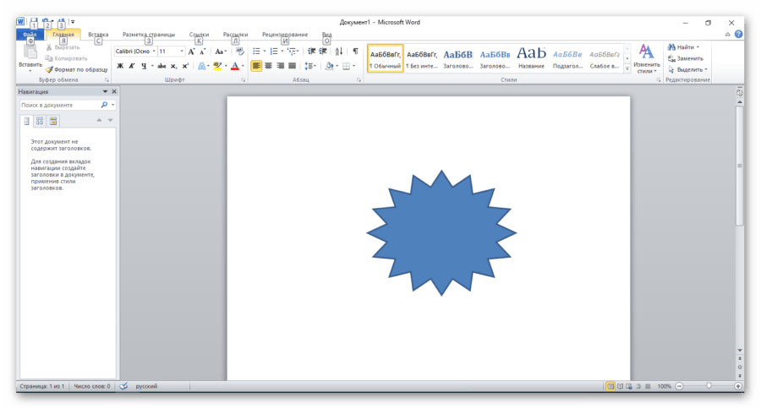Click the red font color swatch
Image resolution: width=761 pixels, height=409 pixels.
click(234, 66)
